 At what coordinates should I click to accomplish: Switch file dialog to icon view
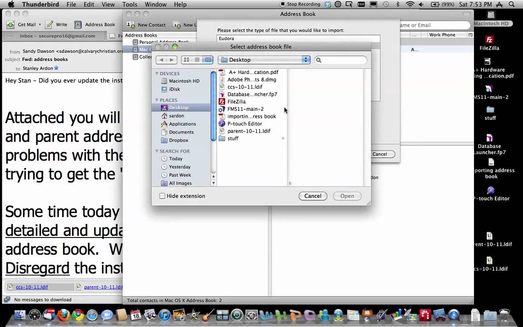click(187, 60)
